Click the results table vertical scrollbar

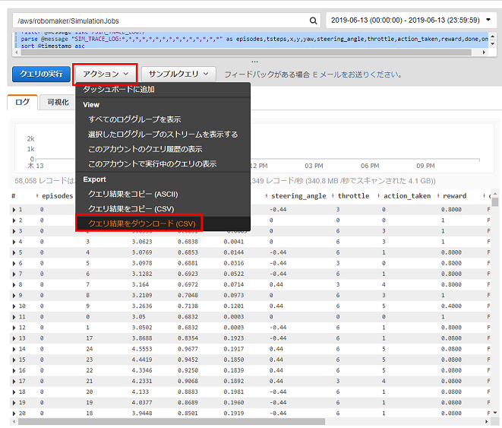(x=495, y=304)
